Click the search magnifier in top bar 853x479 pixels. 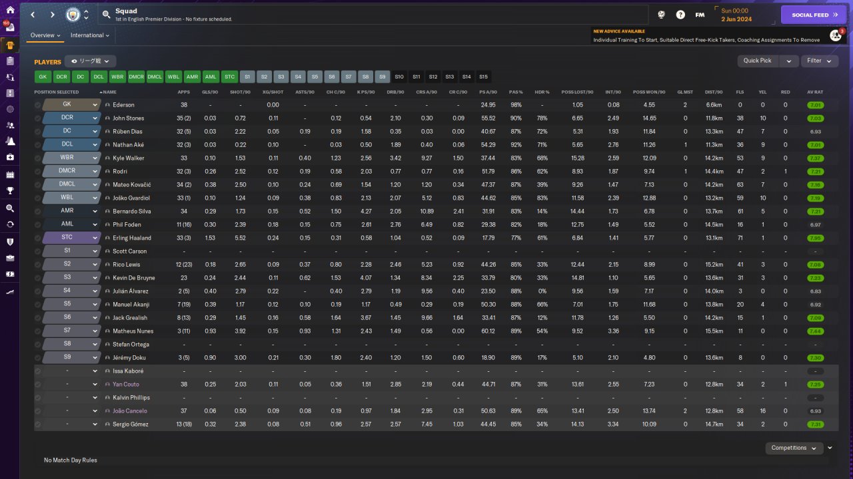coord(107,14)
